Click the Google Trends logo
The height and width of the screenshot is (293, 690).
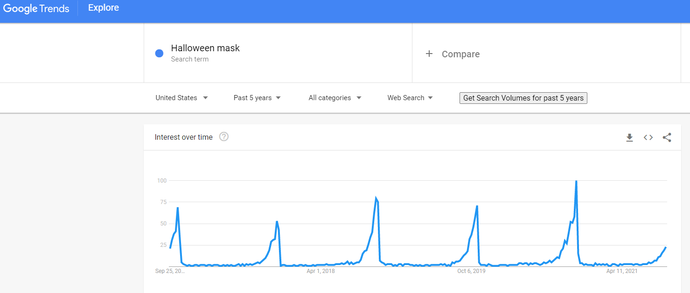(x=36, y=8)
